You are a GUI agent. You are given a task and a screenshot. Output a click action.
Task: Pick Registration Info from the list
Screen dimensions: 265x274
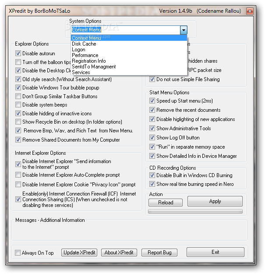pos(129,61)
